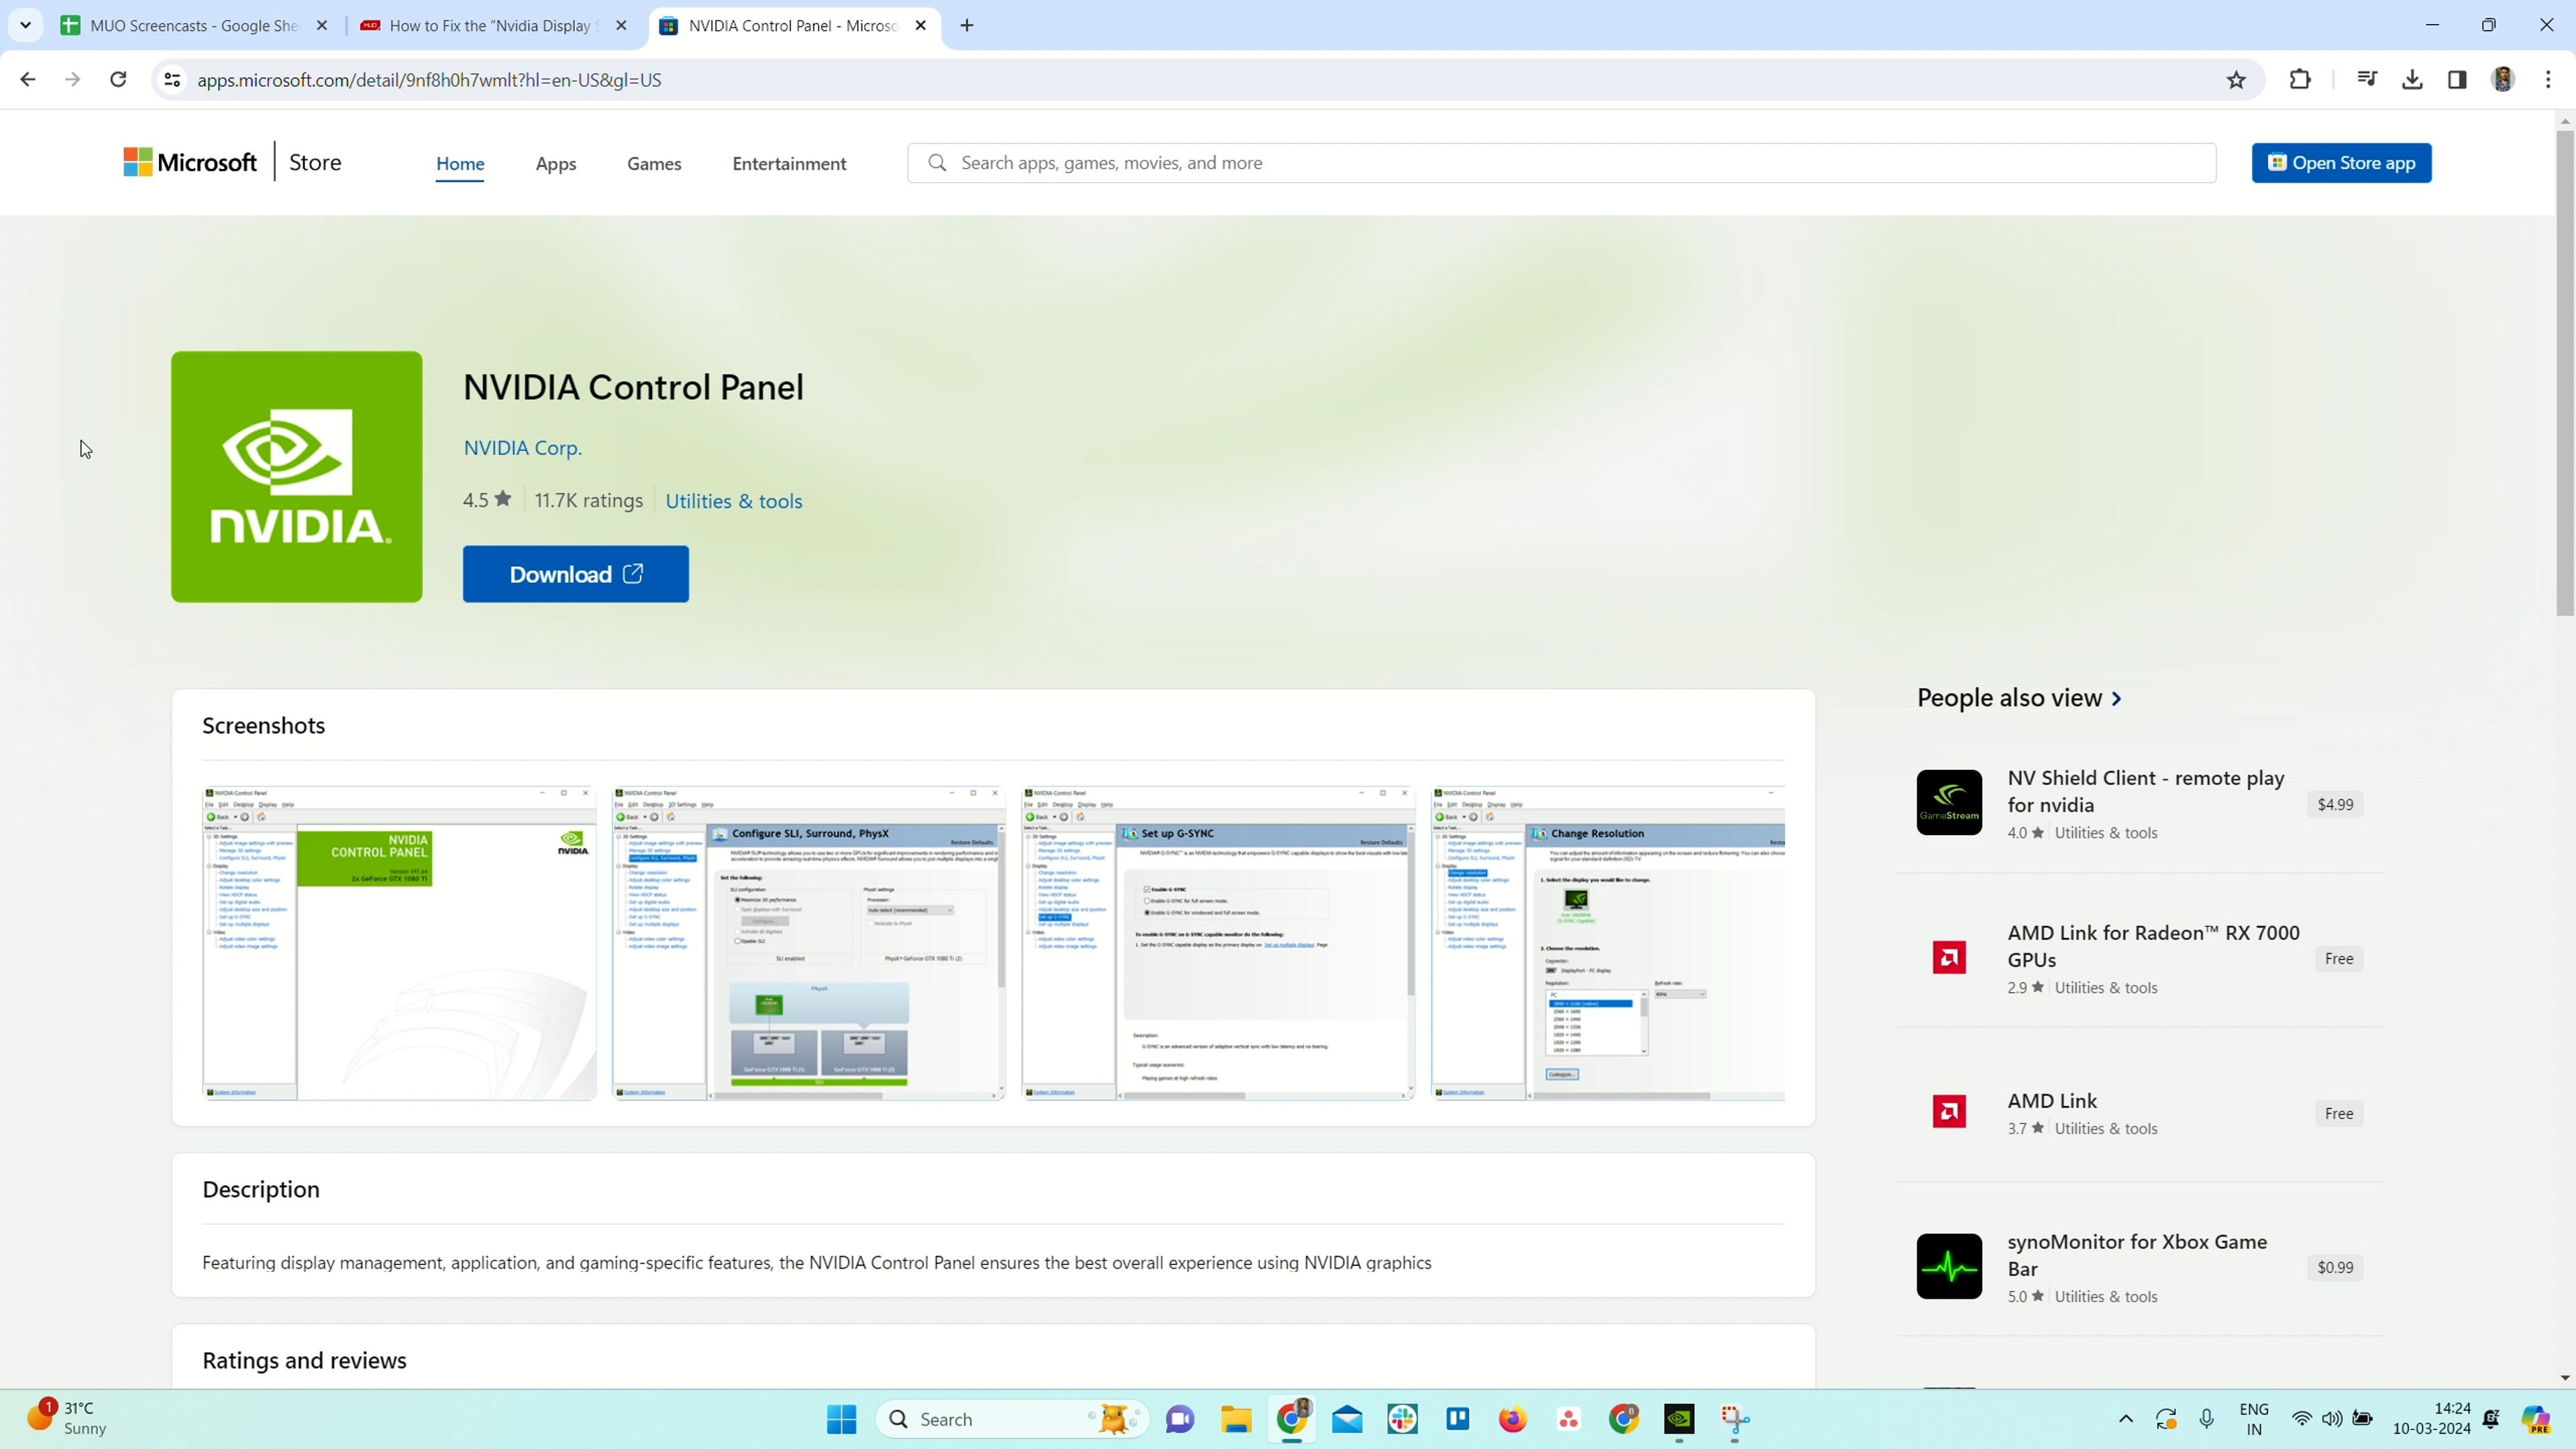Open Chrome three-dot menu

pos(2548,80)
